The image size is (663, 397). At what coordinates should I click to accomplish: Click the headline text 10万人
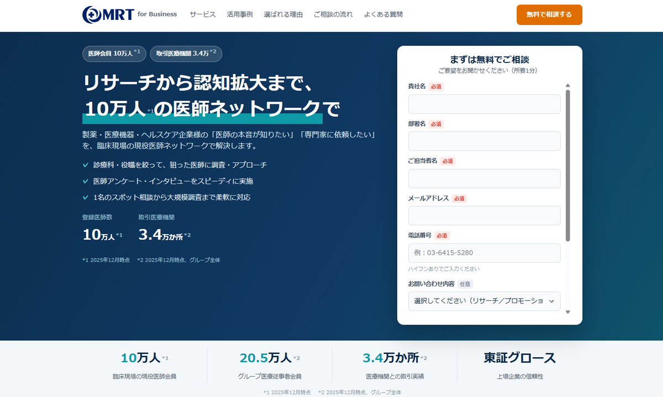[115, 109]
